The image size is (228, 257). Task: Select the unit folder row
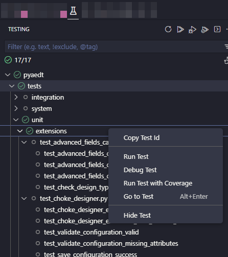(114, 120)
